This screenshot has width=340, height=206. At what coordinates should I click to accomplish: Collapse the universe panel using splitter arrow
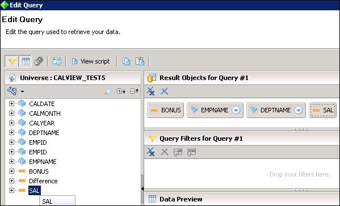(x=142, y=188)
